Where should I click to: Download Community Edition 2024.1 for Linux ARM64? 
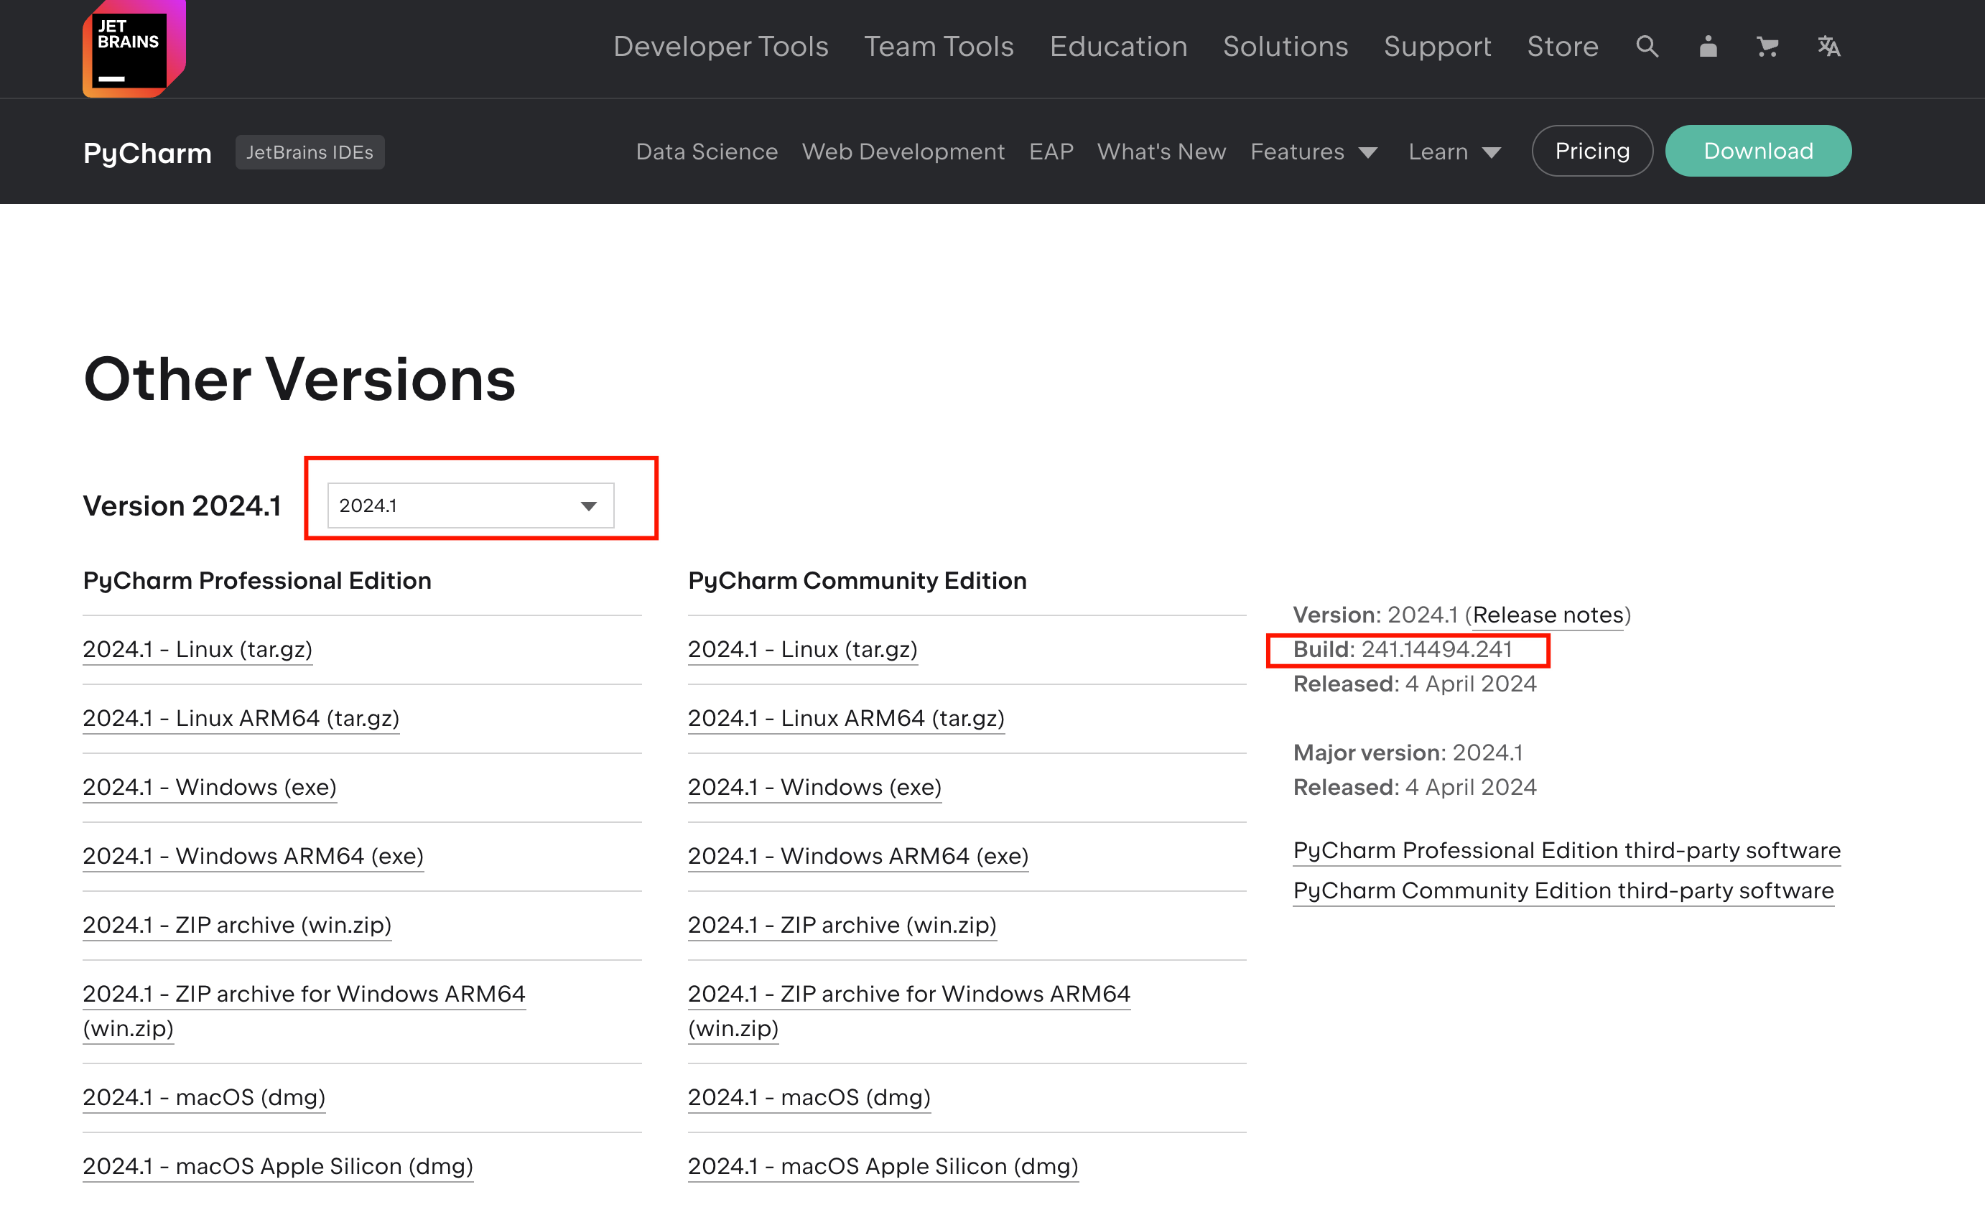pyautogui.click(x=846, y=718)
